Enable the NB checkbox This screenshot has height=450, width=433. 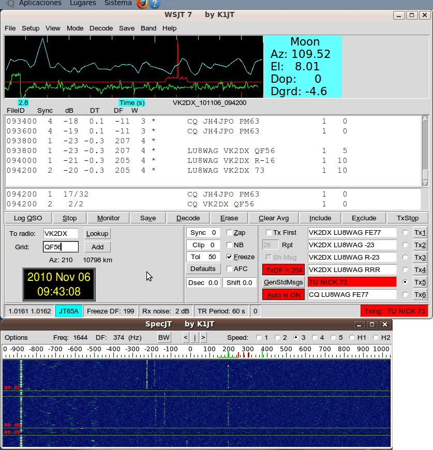pyautogui.click(x=229, y=245)
